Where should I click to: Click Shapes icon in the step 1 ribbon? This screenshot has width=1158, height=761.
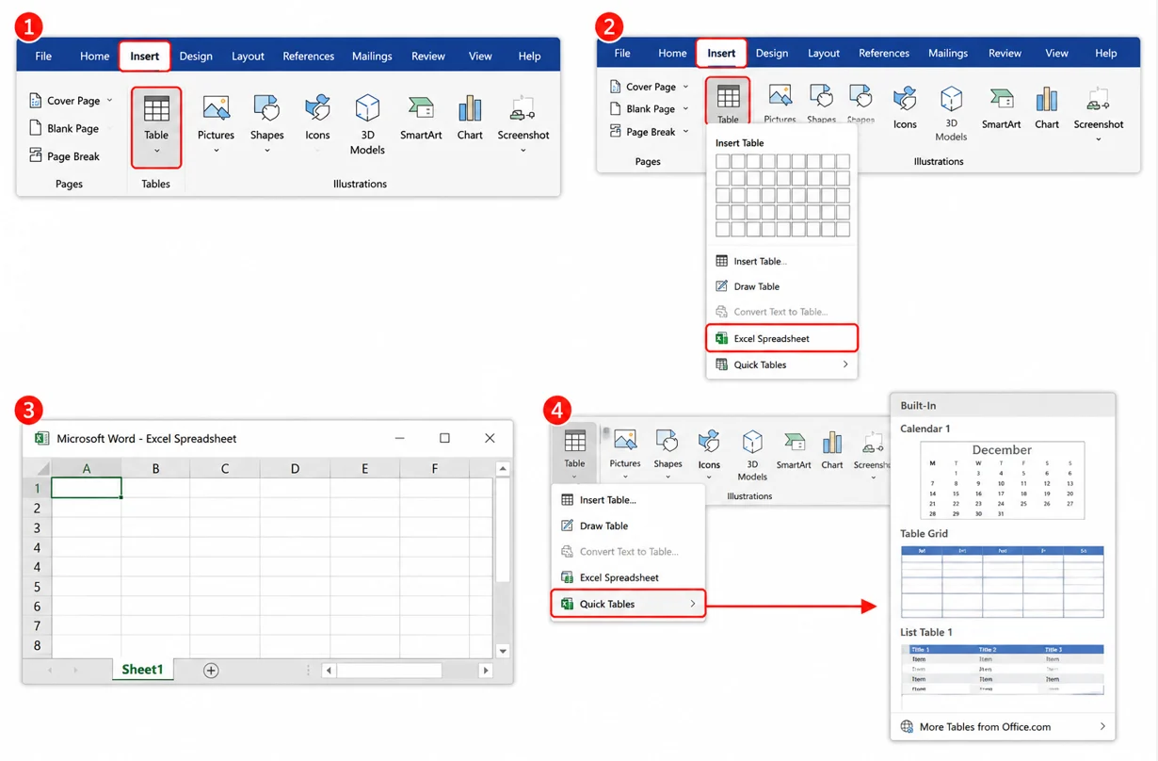coord(266,108)
